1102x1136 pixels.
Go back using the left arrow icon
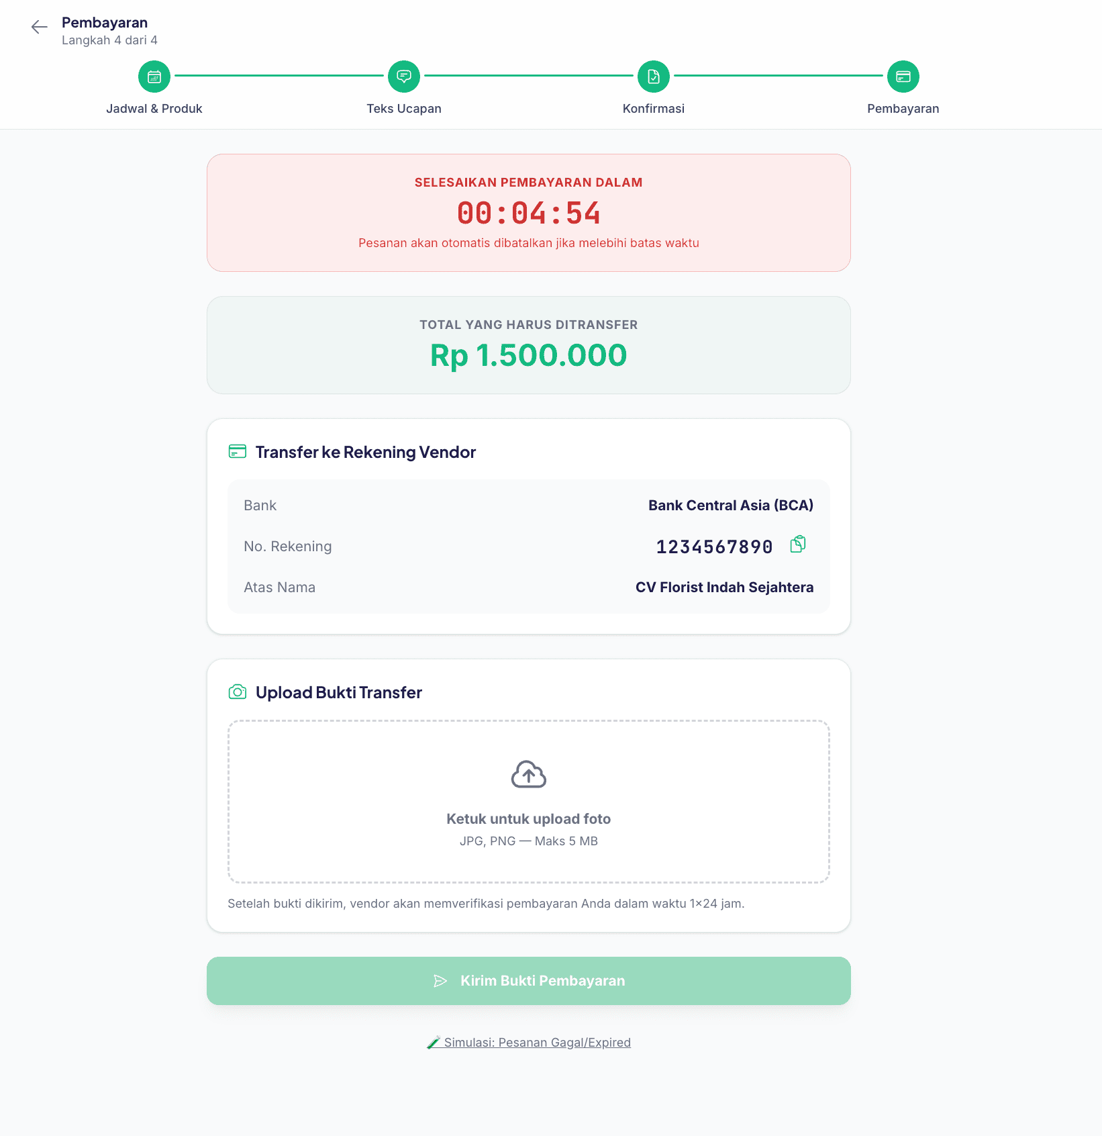pyautogui.click(x=40, y=27)
